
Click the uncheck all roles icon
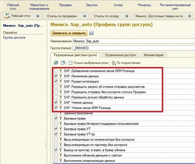pyautogui.click(x=63, y=63)
